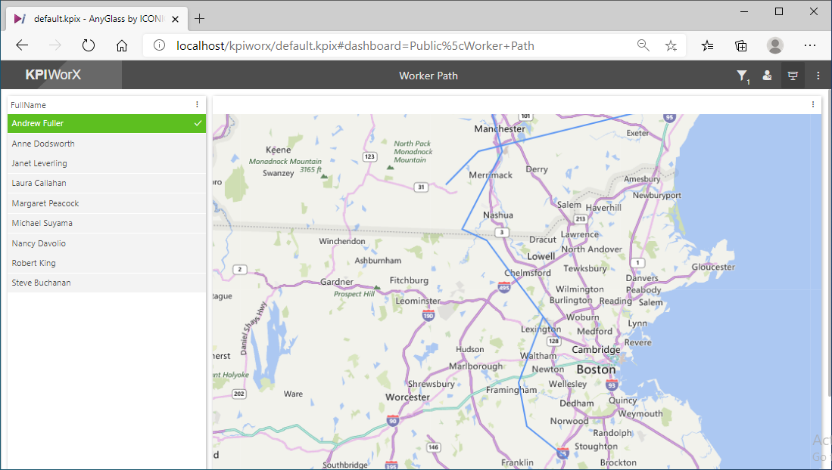The image size is (832, 470).
Task: Select Anne Dodsworth in the name list
Action: (x=106, y=144)
